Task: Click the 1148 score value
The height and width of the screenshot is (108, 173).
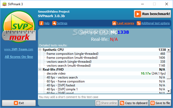Action: click(x=162, y=66)
